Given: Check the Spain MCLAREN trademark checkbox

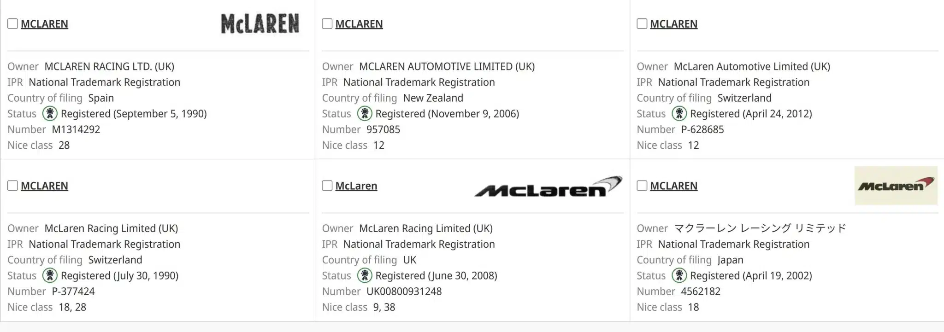Looking at the screenshot, I should 12,23.
